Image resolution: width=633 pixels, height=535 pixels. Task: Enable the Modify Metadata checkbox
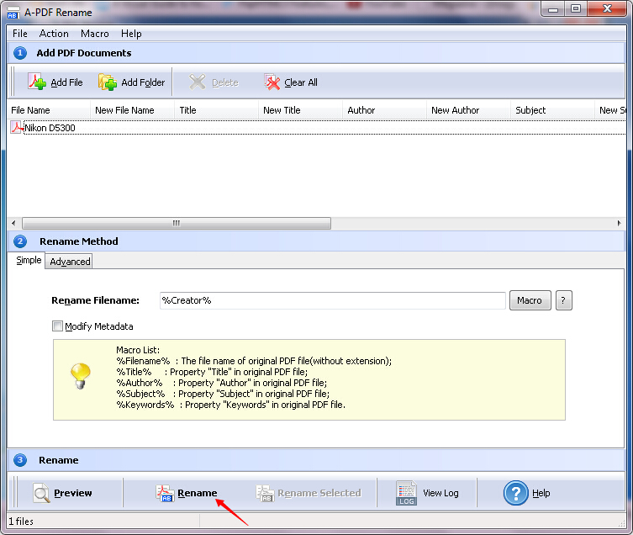pos(57,326)
